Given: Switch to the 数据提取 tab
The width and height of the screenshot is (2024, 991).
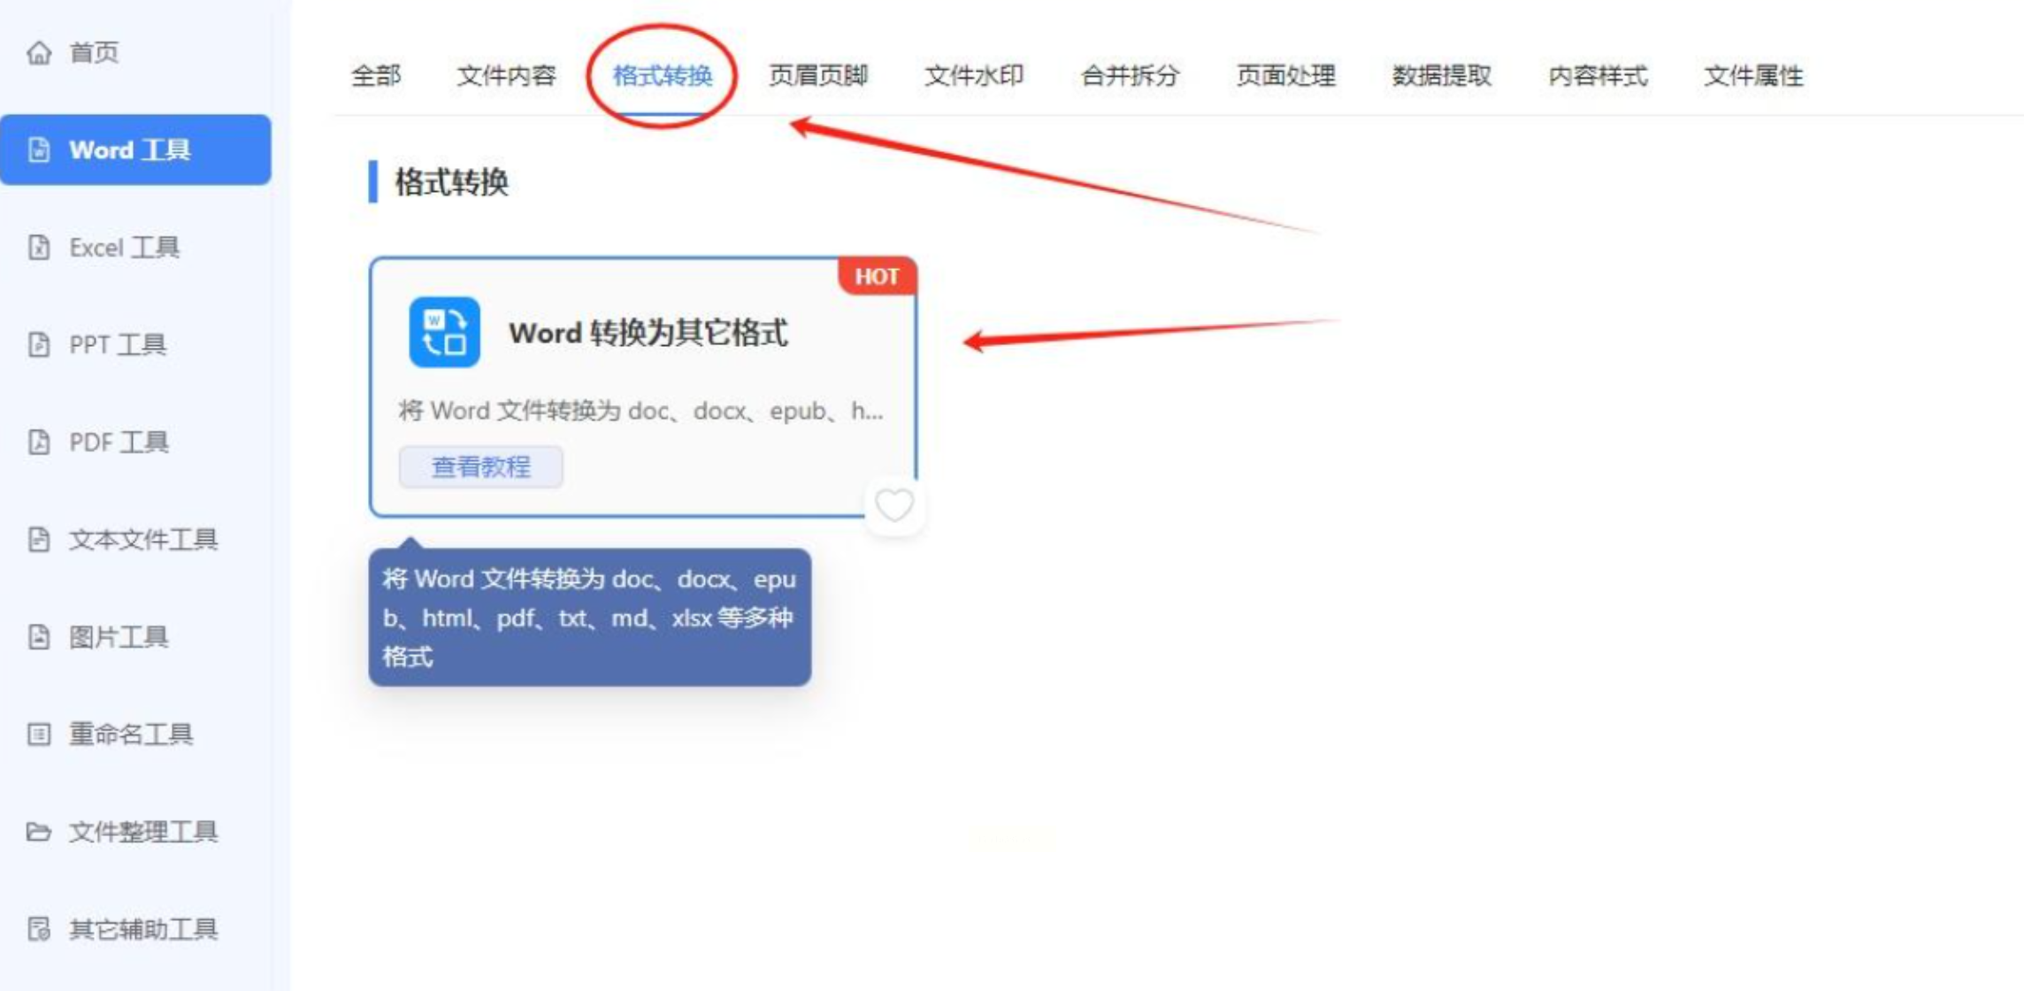Looking at the screenshot, I should click(x=1442, y=76).
